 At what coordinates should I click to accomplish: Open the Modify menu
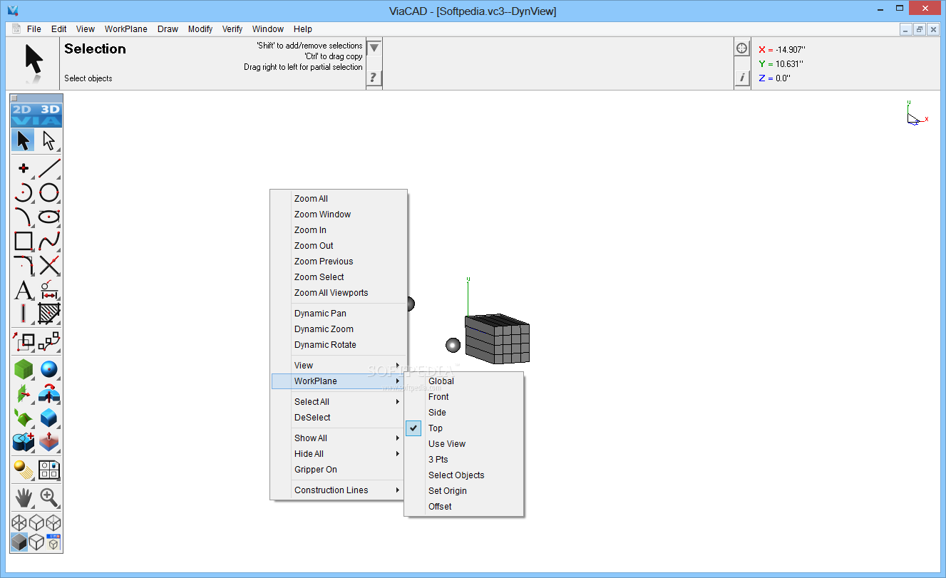pos(200,29)
